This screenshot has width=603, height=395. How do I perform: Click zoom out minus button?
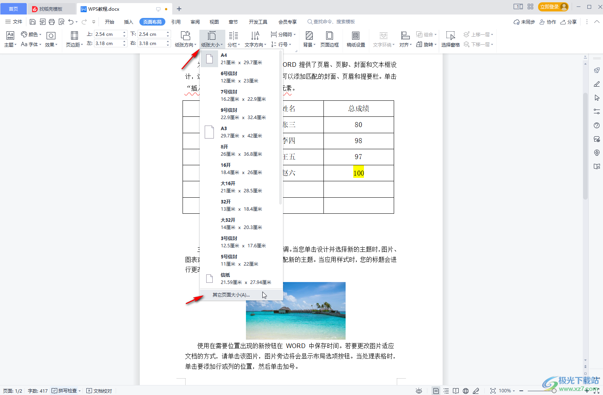click(x=521, y=391)
